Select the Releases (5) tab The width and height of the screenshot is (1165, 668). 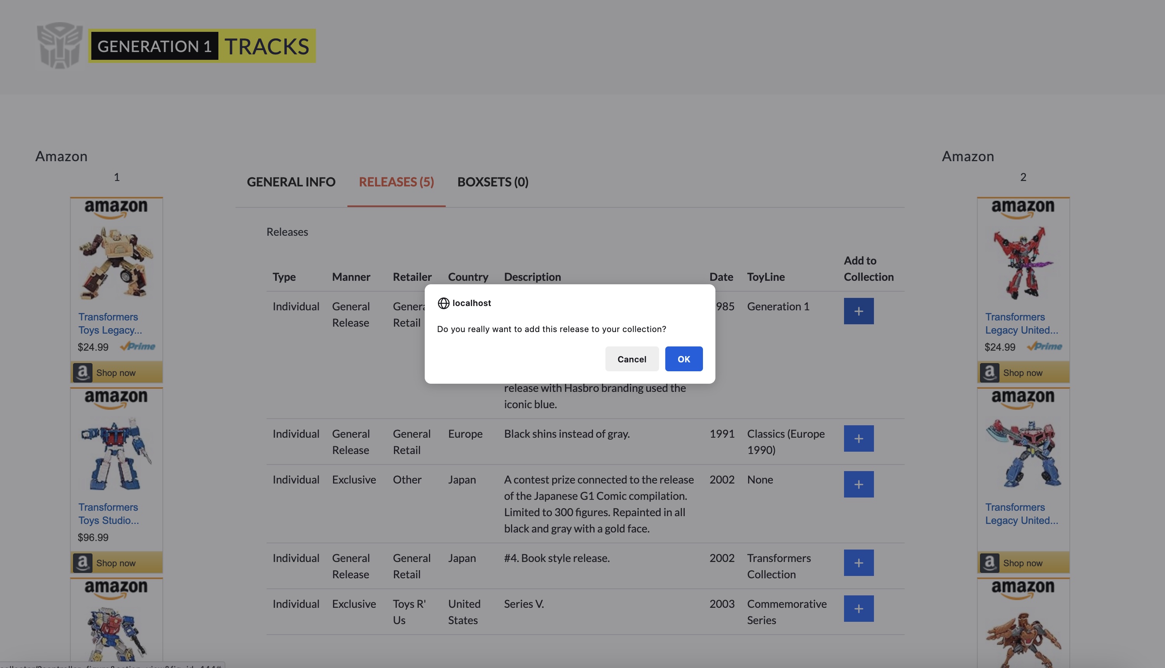click(x=396, y=182)
